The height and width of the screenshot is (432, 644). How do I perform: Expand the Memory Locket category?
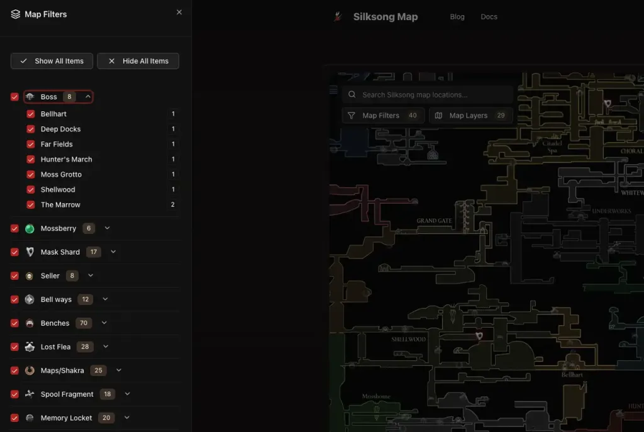point(127,418)
